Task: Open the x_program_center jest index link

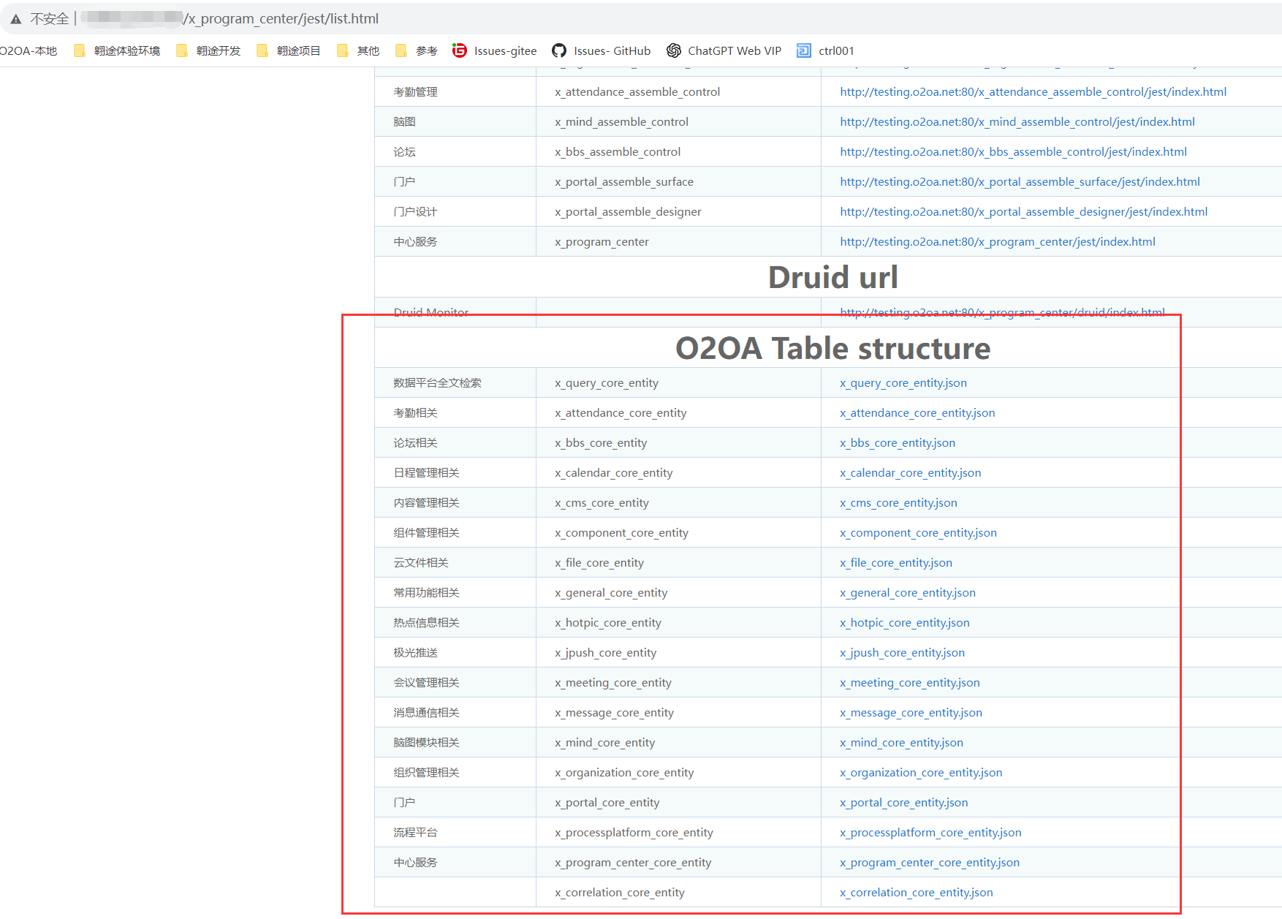Action: (997, 242)
